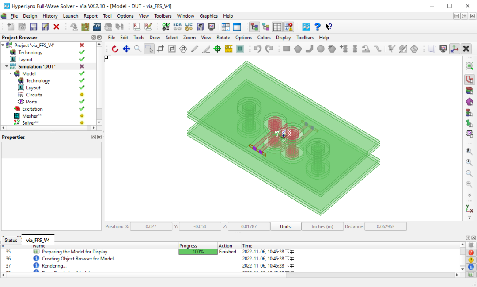Click the XY axis orientation icon

coord(469,209)
